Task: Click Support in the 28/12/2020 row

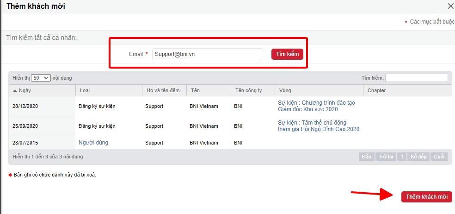Action: pyautogui.click(x=154, y=107)
